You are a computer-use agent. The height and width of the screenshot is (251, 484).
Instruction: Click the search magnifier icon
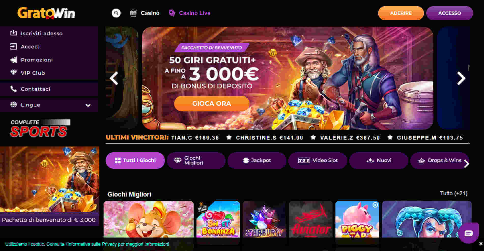coord(116,13)
